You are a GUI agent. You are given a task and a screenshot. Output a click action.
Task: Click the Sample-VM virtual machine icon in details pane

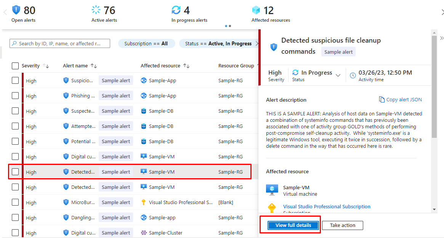272,190
